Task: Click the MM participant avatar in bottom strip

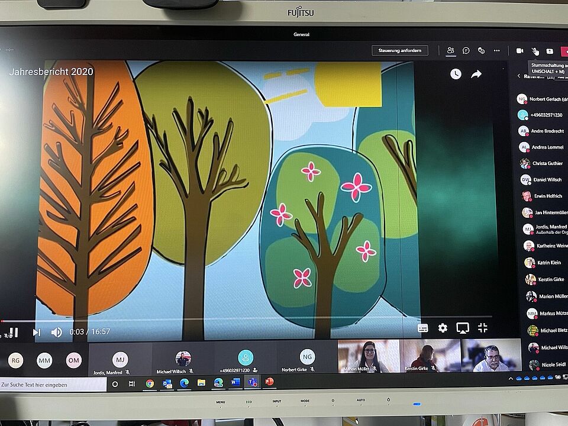Action: (44, 360)
